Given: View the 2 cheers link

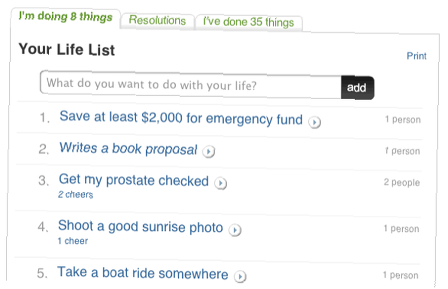Looking at the screenshot, I should point(75,195).
